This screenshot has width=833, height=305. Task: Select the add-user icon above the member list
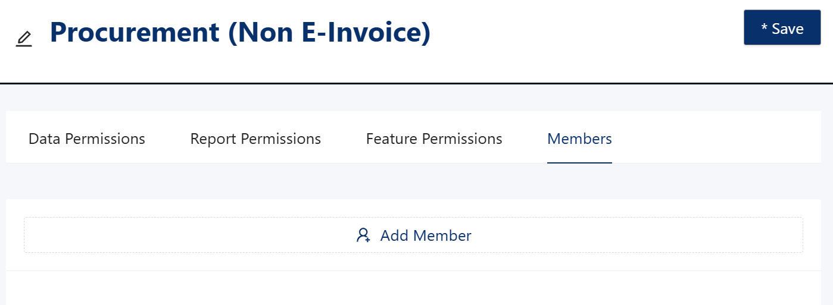363,235
